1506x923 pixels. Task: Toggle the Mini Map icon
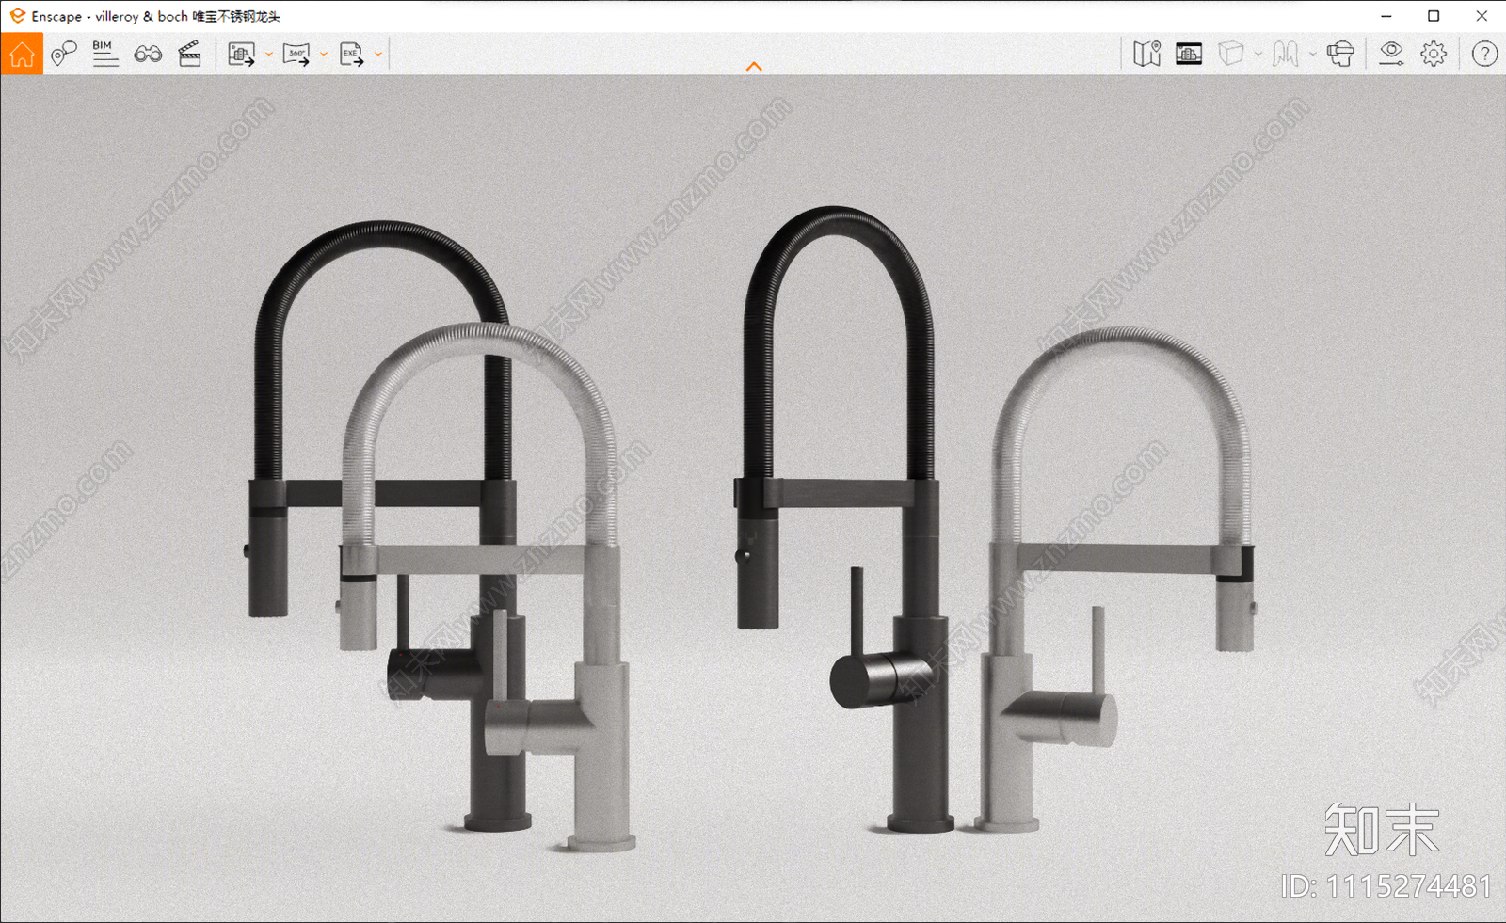(1146, 54)
